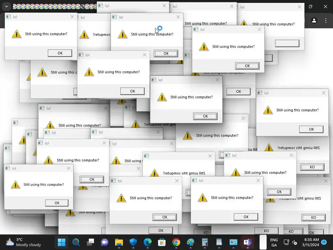
Task: Open WordPad from the taskbar
Action: point(219,242)
